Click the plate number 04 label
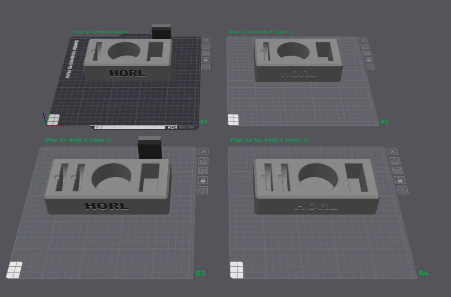451x297 pixels. coord(424,273)
